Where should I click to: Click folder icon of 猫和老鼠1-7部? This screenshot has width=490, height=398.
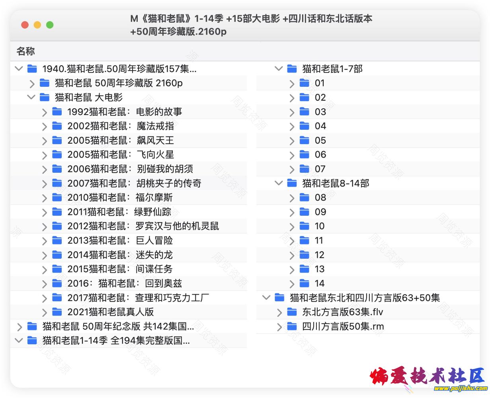click(292, 69)
